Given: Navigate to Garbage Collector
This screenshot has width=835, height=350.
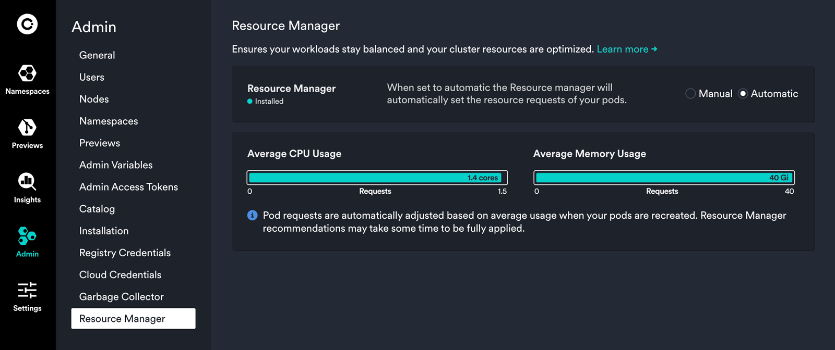Looking at the screenshot, I should point(121,297).
